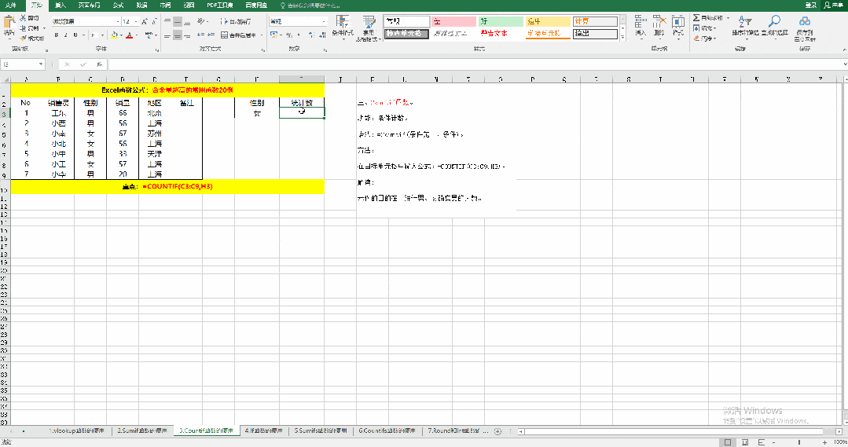Viewport: 848px width, 447px height.
Task: Toggle center horizontal alignment in bottom row
Action: point(178,35)
